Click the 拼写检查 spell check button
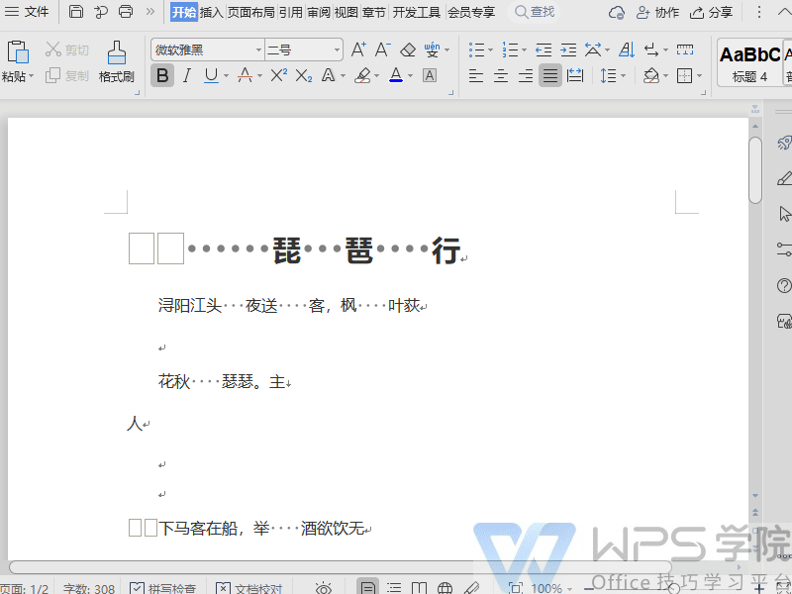Viewport: 792px width, 594px height. [x=162, y=588]
